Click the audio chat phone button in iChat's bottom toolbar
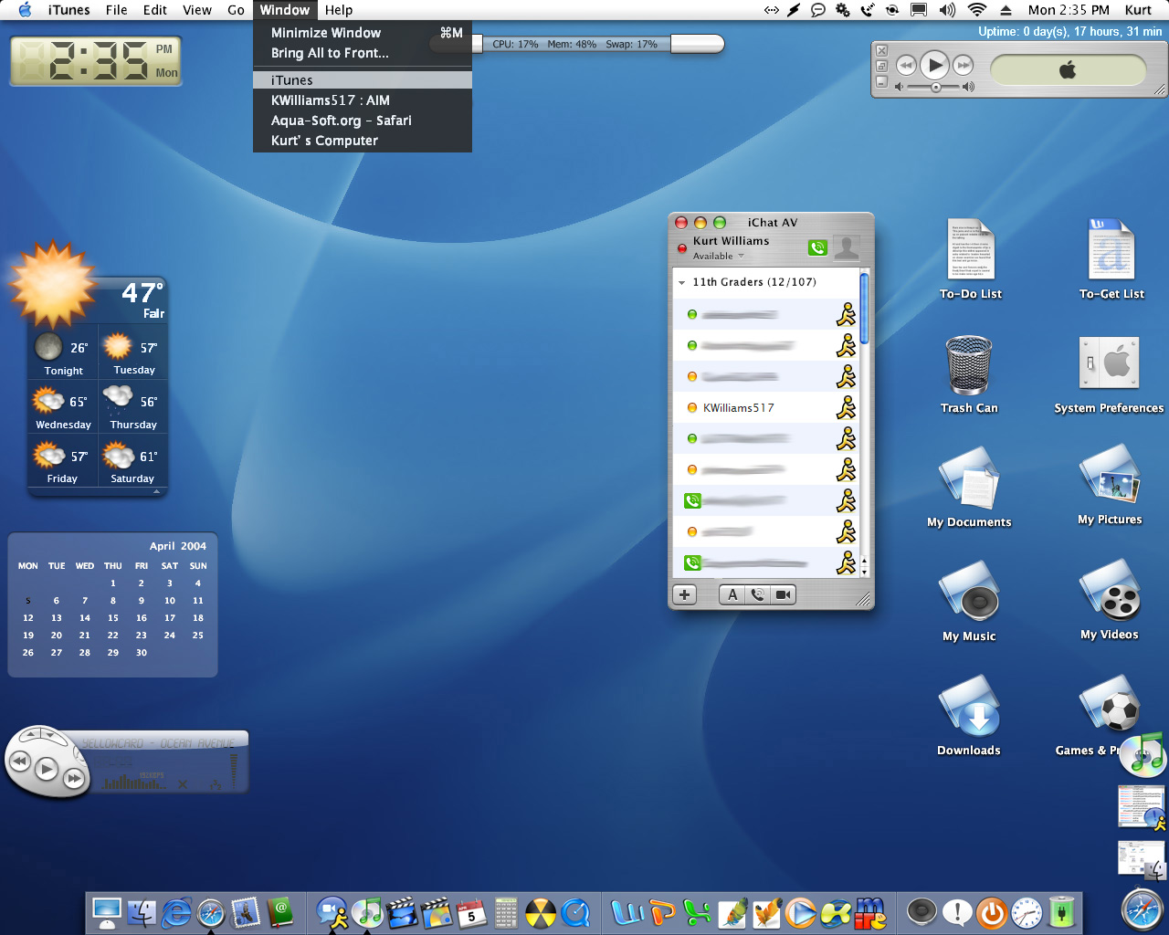Screen dimensions: 1169x935 click(x=757, y=595)
